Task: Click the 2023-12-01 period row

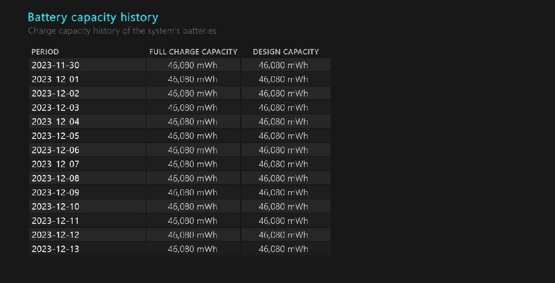Action: [x=55, y=79]
